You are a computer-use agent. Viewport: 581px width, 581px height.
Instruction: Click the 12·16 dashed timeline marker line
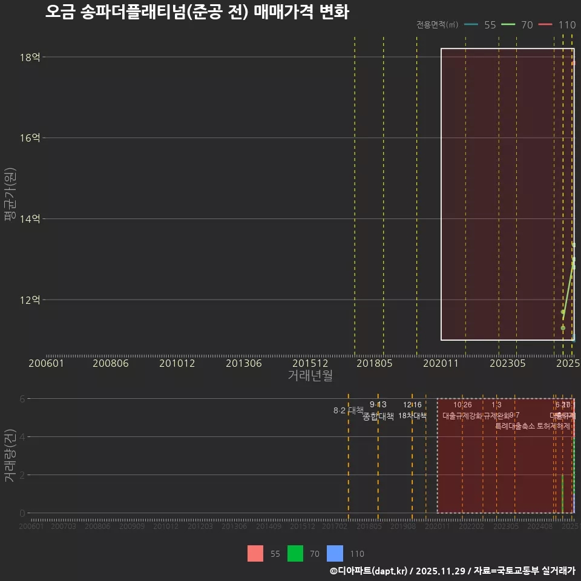pos(412,472)
